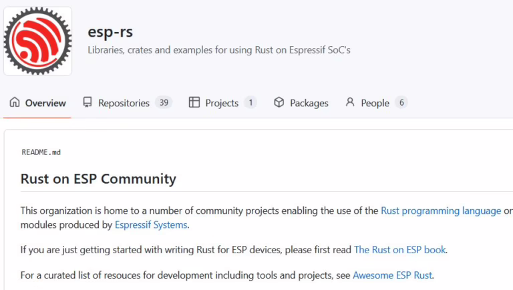Switch to the Overview tab

click(x=45, y=103)
